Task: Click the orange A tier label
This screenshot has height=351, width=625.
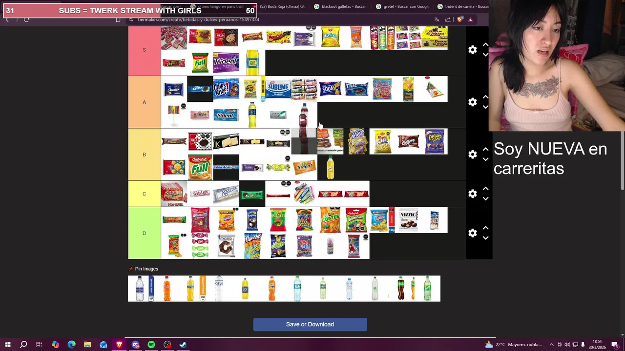Action: 144,102
